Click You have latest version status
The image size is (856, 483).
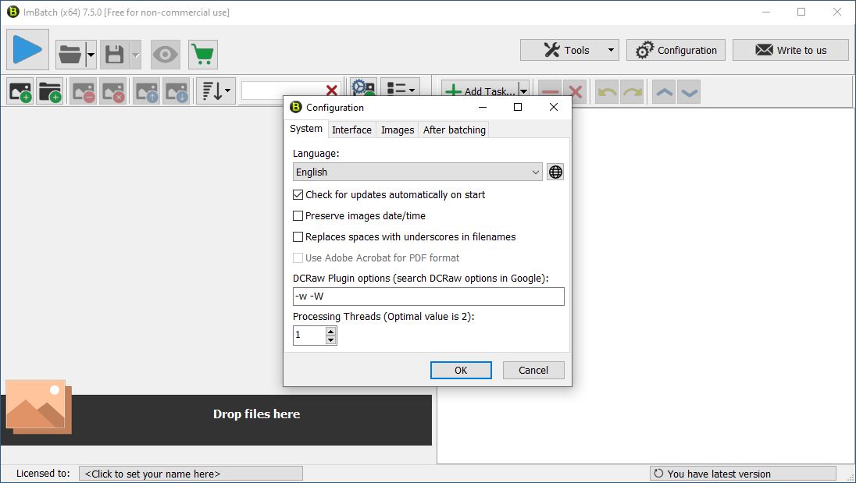[743, 474]
